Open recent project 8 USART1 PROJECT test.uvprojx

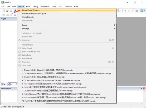point(67,94)
